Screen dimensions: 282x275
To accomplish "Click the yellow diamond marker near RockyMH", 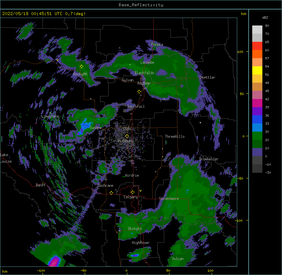I will [x=81, y=67].
